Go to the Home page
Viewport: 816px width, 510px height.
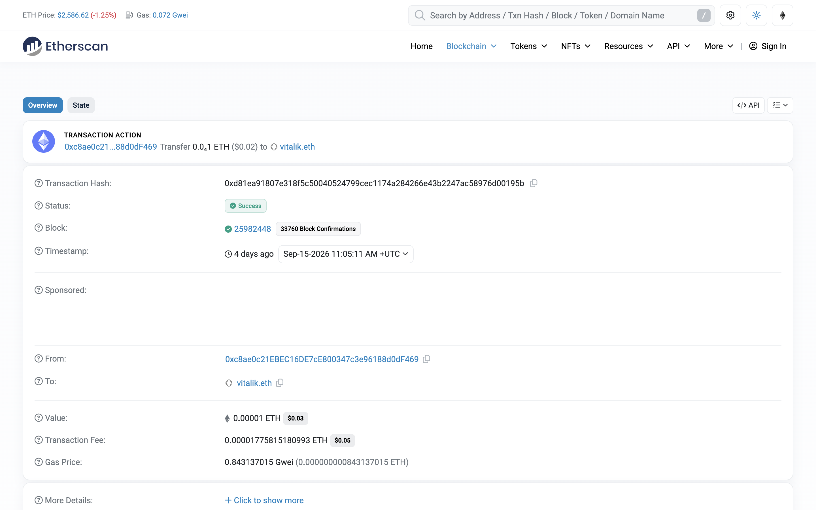[422, 46]
